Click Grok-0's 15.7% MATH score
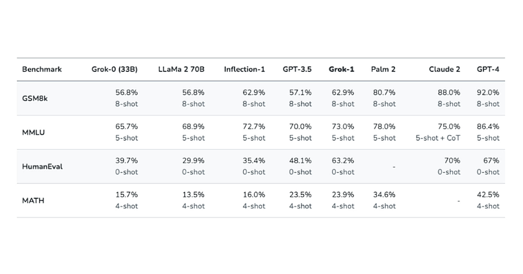The width and height of the screenshot is (523, 274). [x=126, y=194]
